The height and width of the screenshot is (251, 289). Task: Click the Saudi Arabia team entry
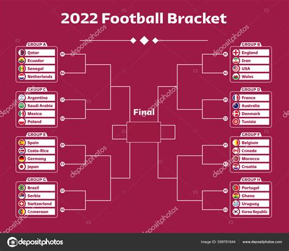click(x=37, y=105)
